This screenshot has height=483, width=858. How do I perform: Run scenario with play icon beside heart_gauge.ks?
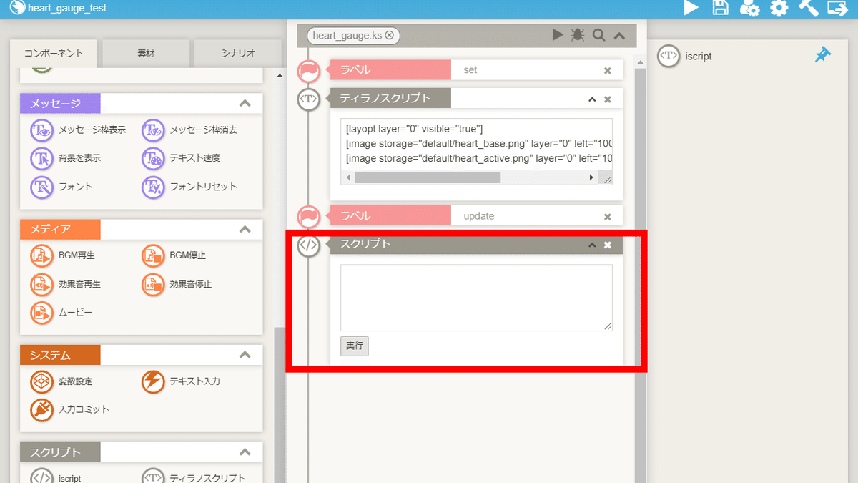(x=558, y=35)
